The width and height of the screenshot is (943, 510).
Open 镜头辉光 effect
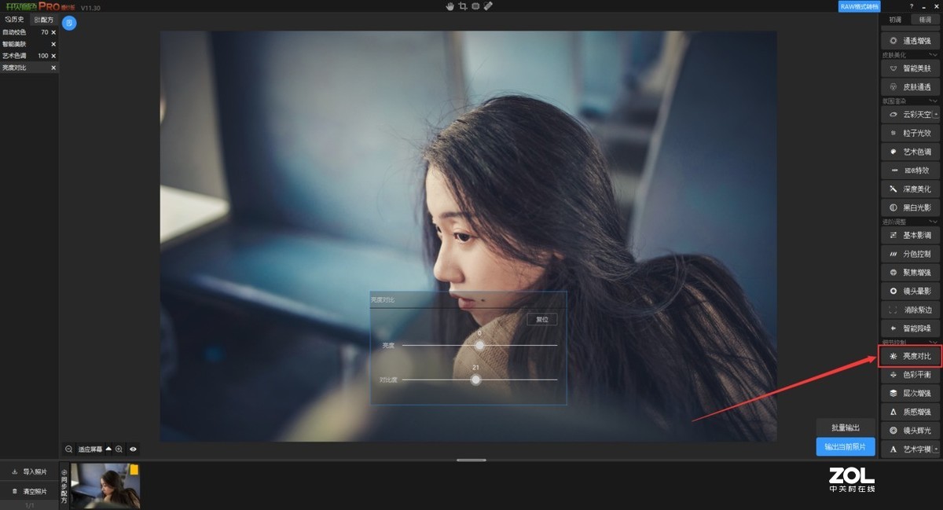click(x=910, y=431)
